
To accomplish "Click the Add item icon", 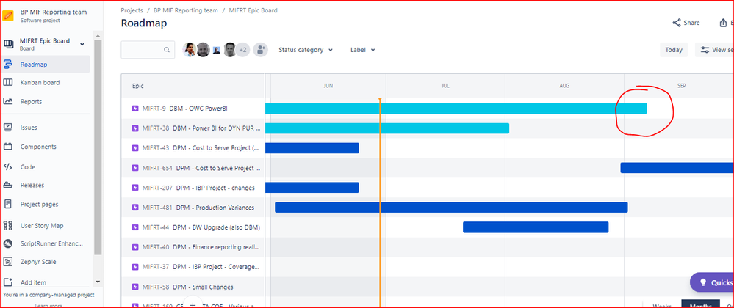I will tap(8, 282).
